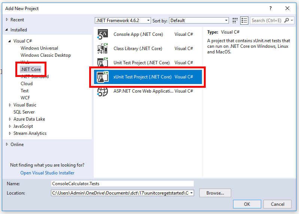Expand the Azure Data Lake node
Viewport: 299px width, 214px height.
click(10, 119)
